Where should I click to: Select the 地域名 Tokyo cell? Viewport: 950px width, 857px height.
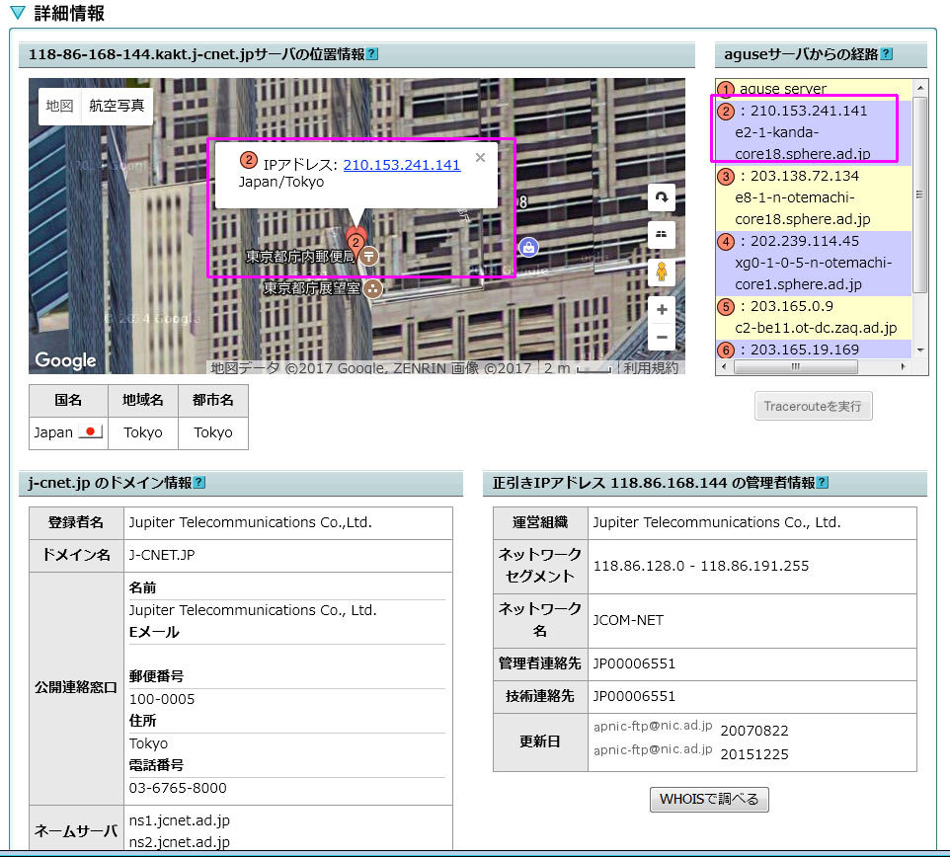pos(143,432)
